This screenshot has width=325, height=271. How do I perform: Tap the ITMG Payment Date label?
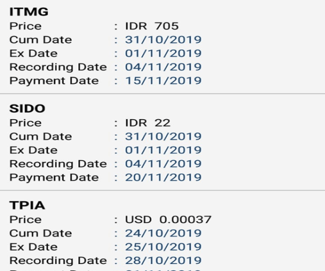pyautogui.click(x=54, y=81)
